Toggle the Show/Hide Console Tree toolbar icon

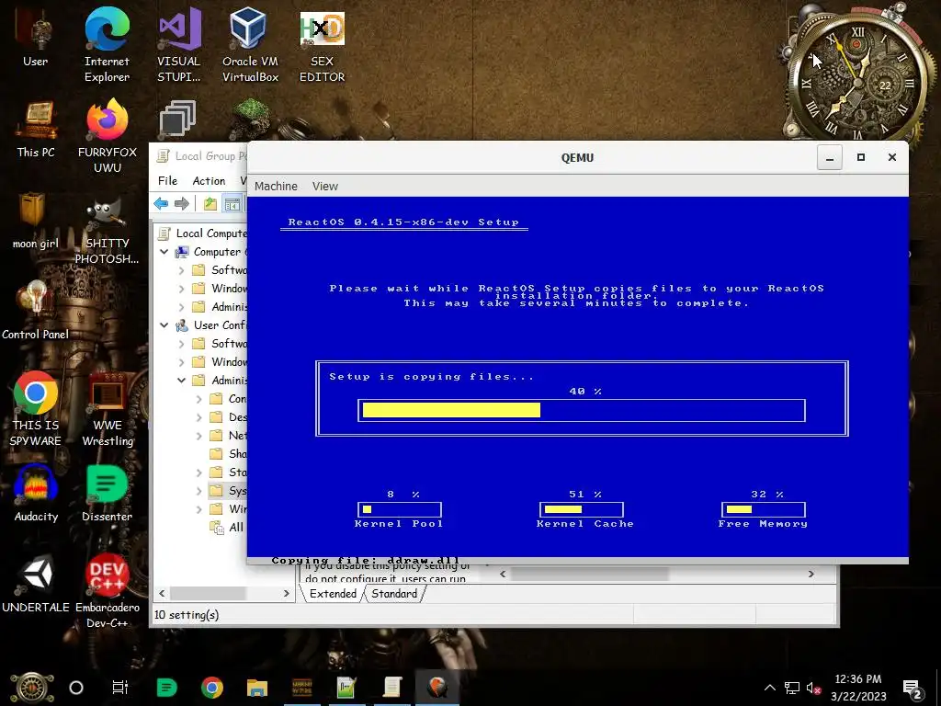[x=232, y=203]
